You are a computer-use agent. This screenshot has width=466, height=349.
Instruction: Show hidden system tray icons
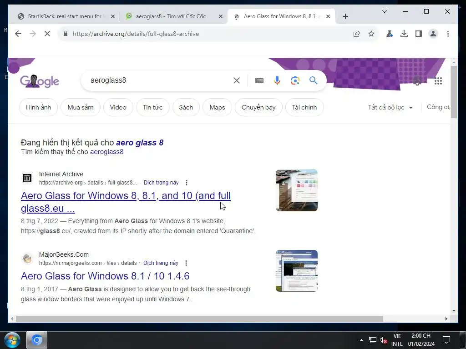click(361, 340)
